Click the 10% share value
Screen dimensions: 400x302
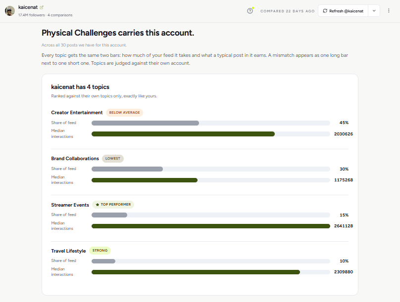(x=344, y=261)
